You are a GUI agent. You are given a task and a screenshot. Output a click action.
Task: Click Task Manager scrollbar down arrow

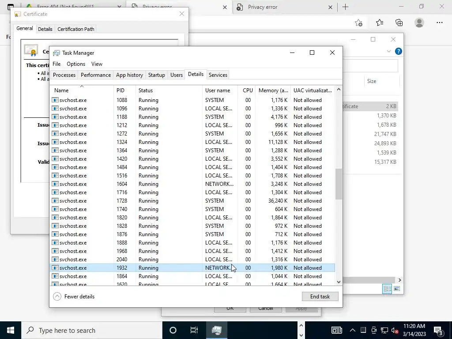[339, 282]
